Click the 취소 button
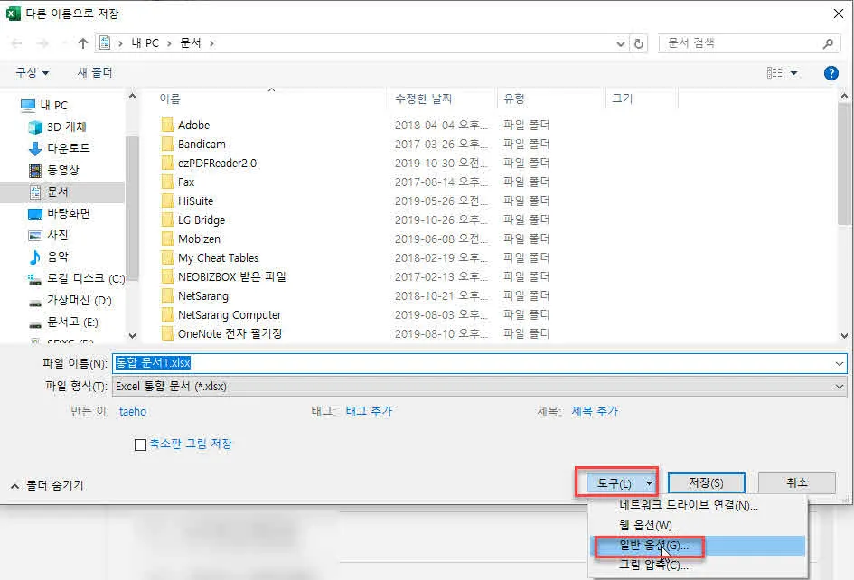854x580 pixels. pyautogui.click(x=796, y=483)
